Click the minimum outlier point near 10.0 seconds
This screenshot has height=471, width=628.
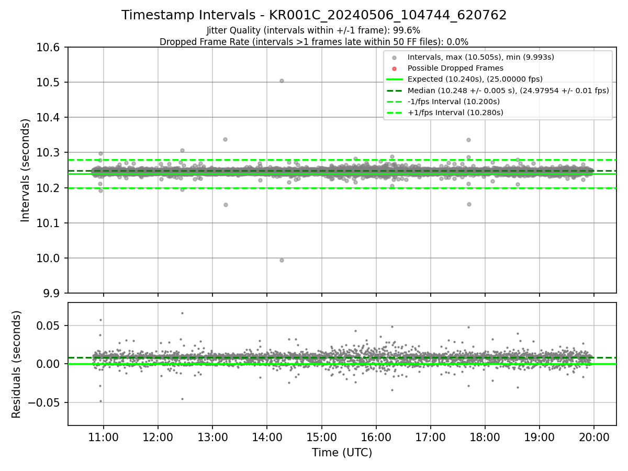pos(282,260)
